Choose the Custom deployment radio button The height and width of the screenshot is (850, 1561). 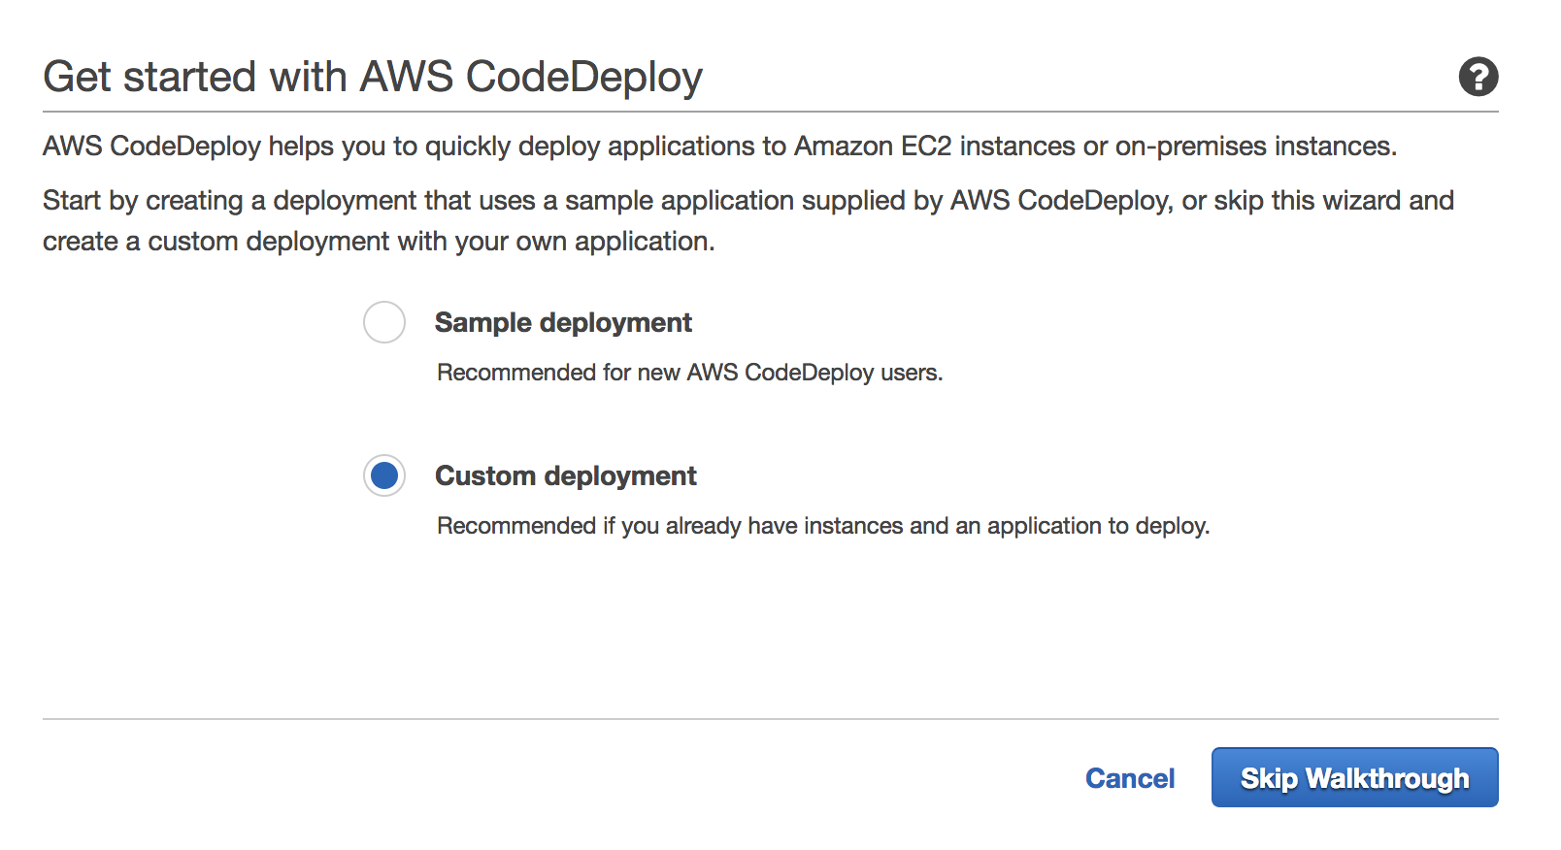[384, 475]
